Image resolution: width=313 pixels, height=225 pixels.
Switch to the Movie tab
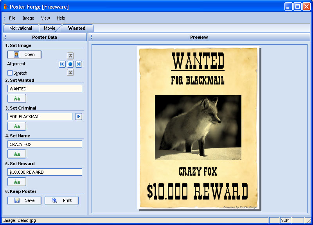[x=50, y=28]
